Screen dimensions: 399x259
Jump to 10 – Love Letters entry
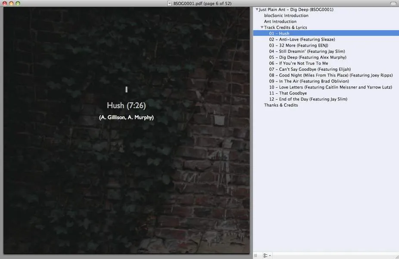[330, 87]
